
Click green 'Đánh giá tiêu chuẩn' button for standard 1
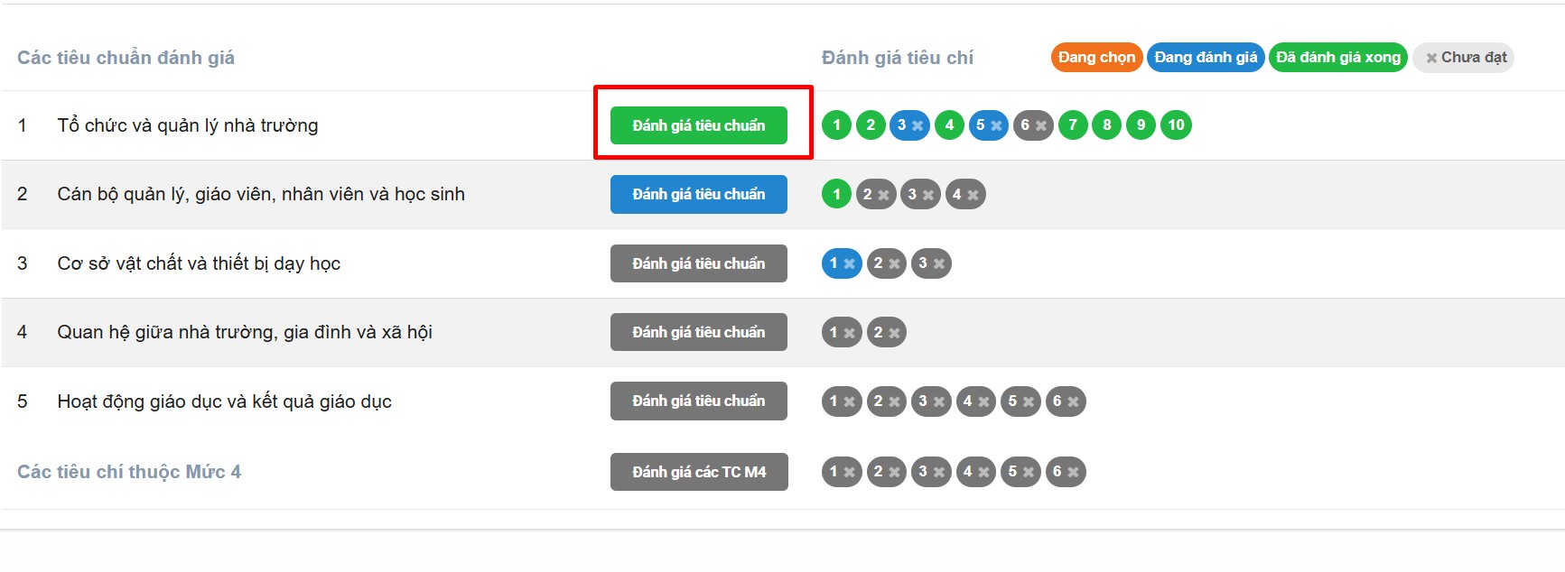pos(698,125)
